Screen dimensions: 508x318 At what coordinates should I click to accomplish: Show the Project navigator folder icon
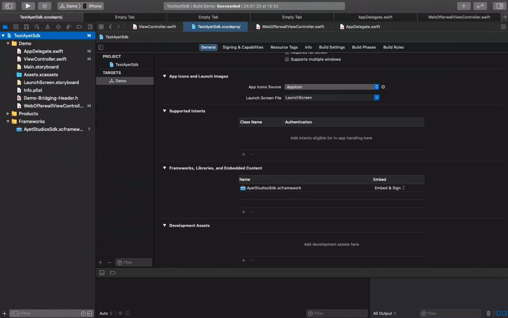[5, 26]
